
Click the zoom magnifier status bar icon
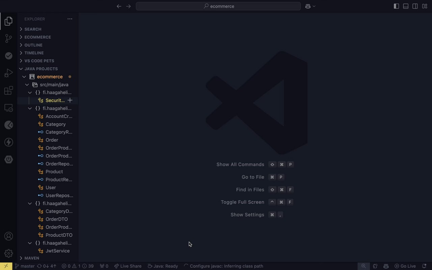(x=363, y=266)
